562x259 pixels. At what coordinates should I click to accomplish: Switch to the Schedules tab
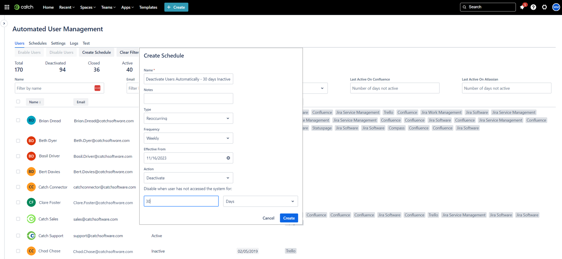tap(38, 43)
